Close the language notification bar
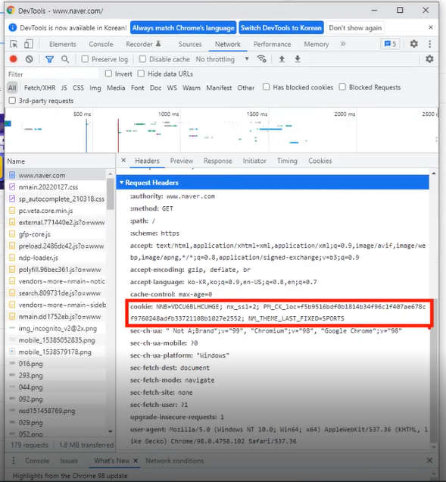Screen dimensions: 446x482 [431, 28]
